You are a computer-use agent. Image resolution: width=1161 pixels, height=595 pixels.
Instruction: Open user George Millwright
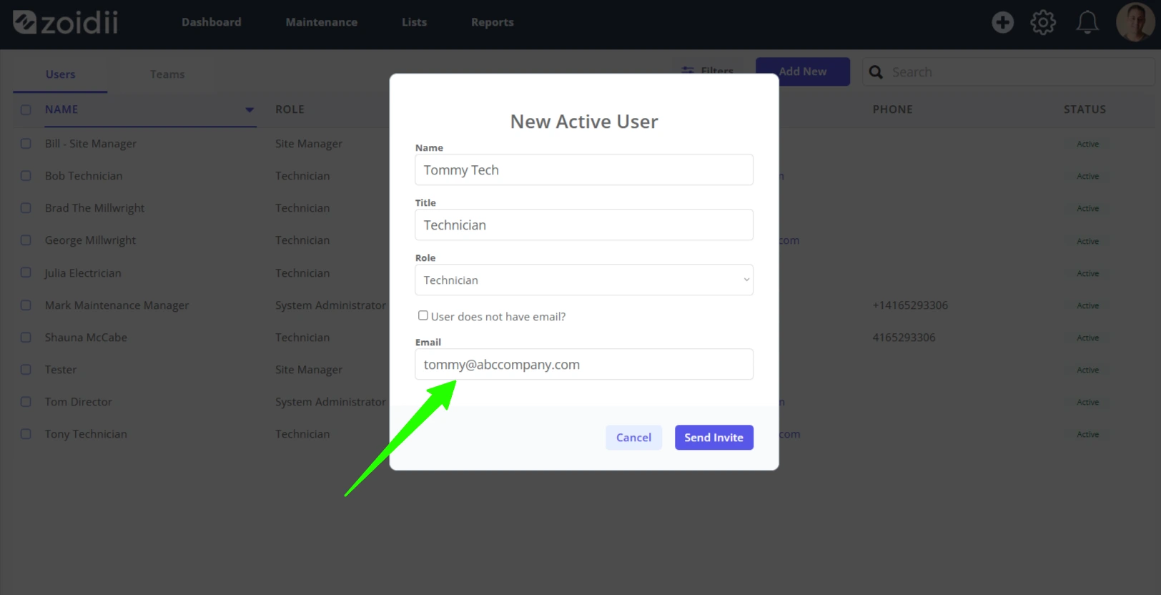[90, 240]
